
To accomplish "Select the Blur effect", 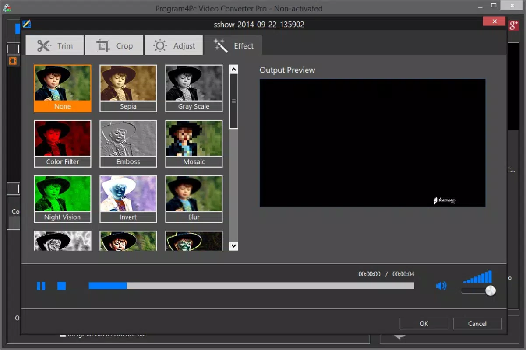I will [194, 199].
